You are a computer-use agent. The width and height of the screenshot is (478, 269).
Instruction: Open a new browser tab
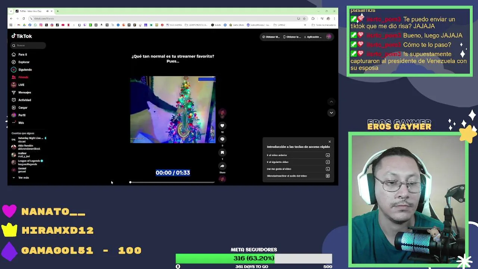coord(58,11)
